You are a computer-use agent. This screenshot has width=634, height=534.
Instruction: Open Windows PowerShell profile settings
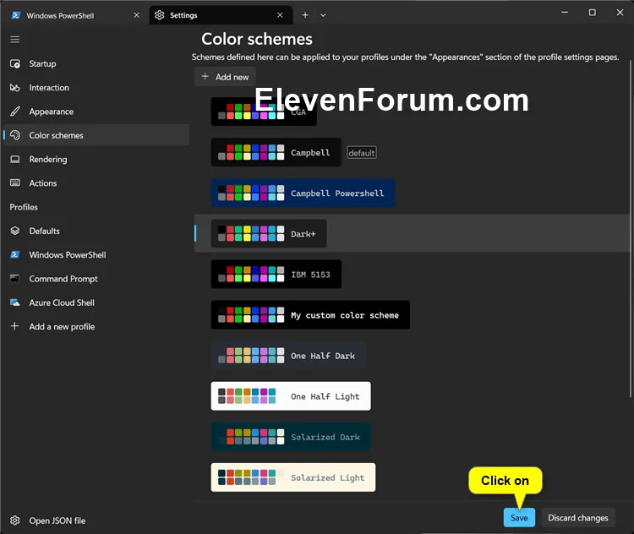[x=96, y=254]
